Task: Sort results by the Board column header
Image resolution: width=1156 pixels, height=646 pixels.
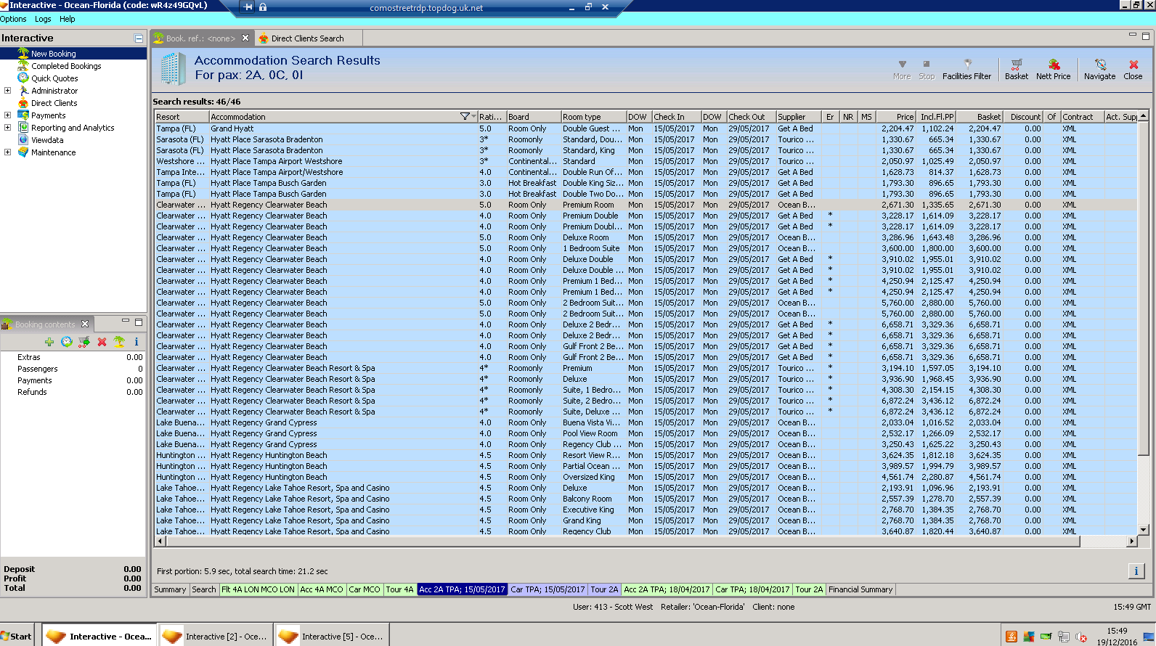Action: (x=533, y=116)
